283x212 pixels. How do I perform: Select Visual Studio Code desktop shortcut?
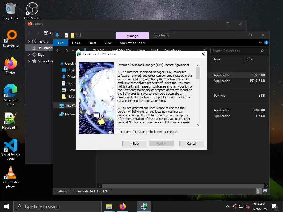pos(11,150)
